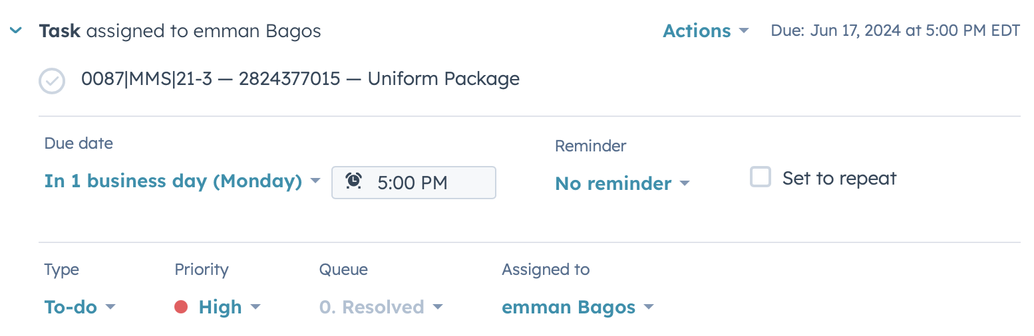Click the caret arrow beside To-do
The height and width of the screenshot is (336, 1034).
point(110,307)
